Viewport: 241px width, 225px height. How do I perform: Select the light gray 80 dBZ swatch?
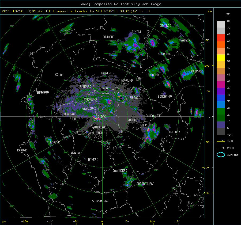221,24
